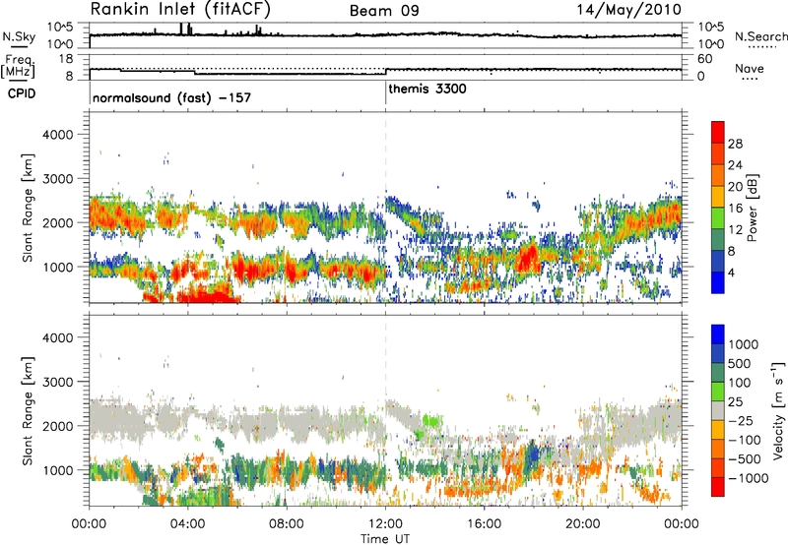Screen dimensions: 788x545
Task: Click the gray swatch in Velocity colorbar
Action: click(718, 411)
